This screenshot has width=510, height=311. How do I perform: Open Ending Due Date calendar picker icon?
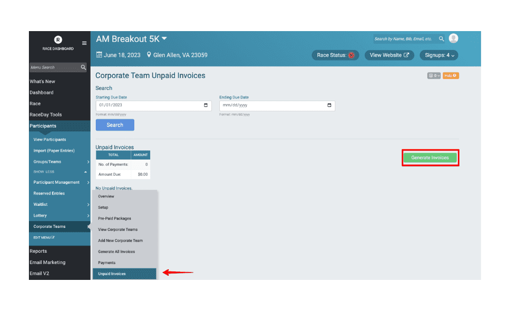[x=329, y=105]
